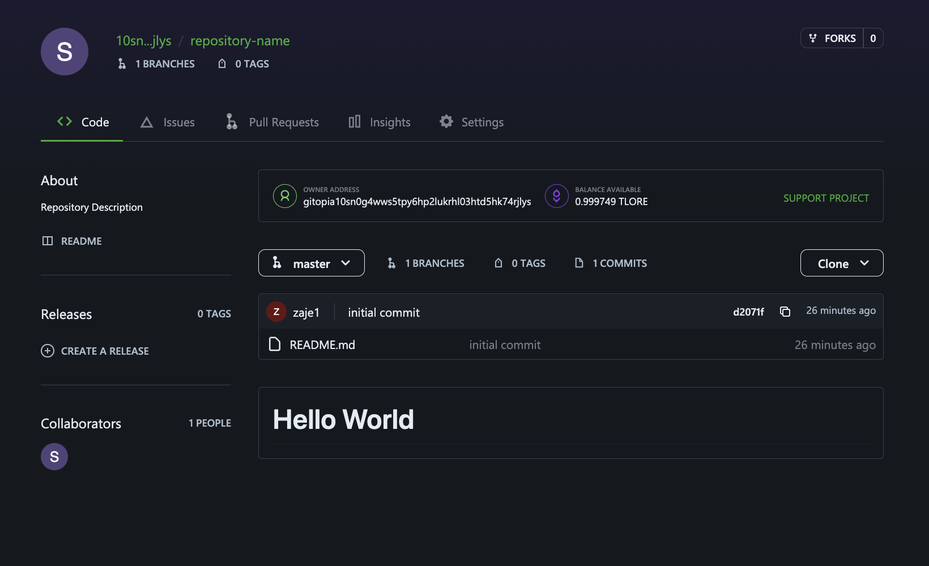Go to the Insights tab
The width and height of the screenshot is (929, 566).
[x=380, y=122]
